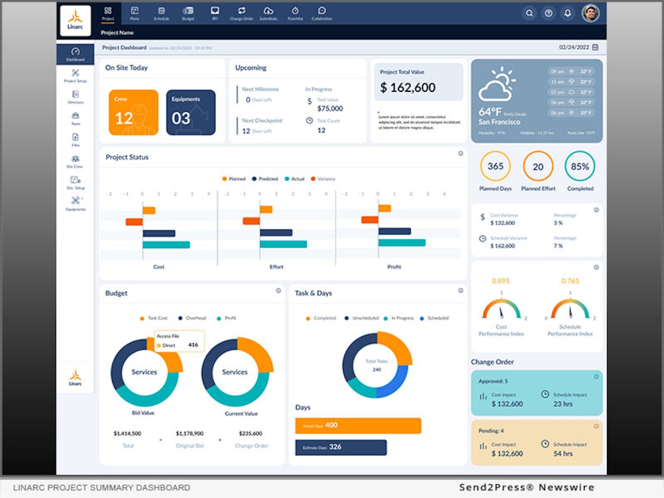Open the Submittals cloud icon
The width and height of the screenshot is (664, 498).
(268, 12)
